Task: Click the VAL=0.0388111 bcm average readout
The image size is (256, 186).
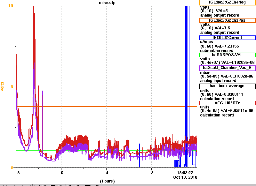Action: (x=229, y=94)
